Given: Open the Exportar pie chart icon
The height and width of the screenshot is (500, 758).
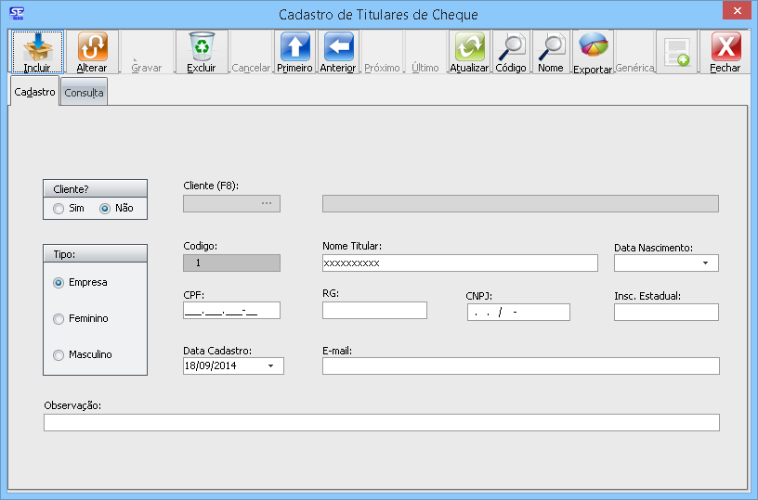Looking at the screenshot, I should tap(593, 47).
